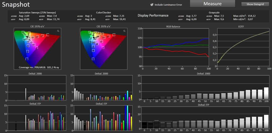The image size is (272, 133).
Task: Click the black bar in Saturation DeltaE ITP chart
Action: pos(16,126)
